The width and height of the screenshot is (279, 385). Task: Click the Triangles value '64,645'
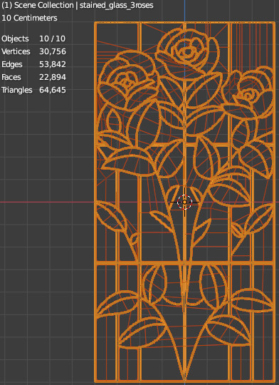53,90
